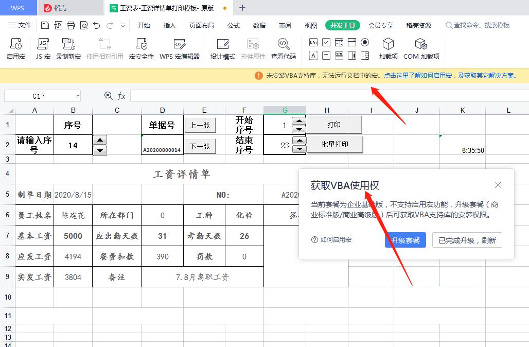Close the 获取VBA使用权 dialog
529x347 pixels.
[498, 185]
